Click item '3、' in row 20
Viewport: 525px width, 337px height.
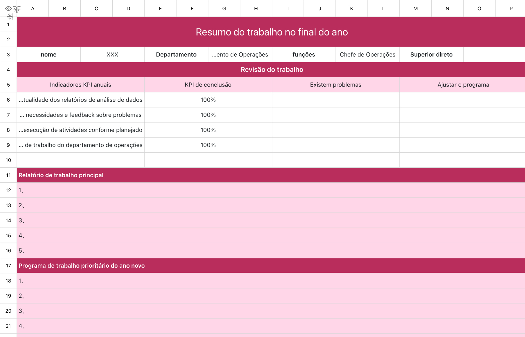[271, 311]
